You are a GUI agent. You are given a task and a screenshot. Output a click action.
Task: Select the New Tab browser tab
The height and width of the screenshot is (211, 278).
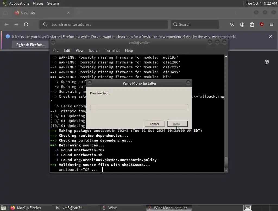(x=42, y=13)
